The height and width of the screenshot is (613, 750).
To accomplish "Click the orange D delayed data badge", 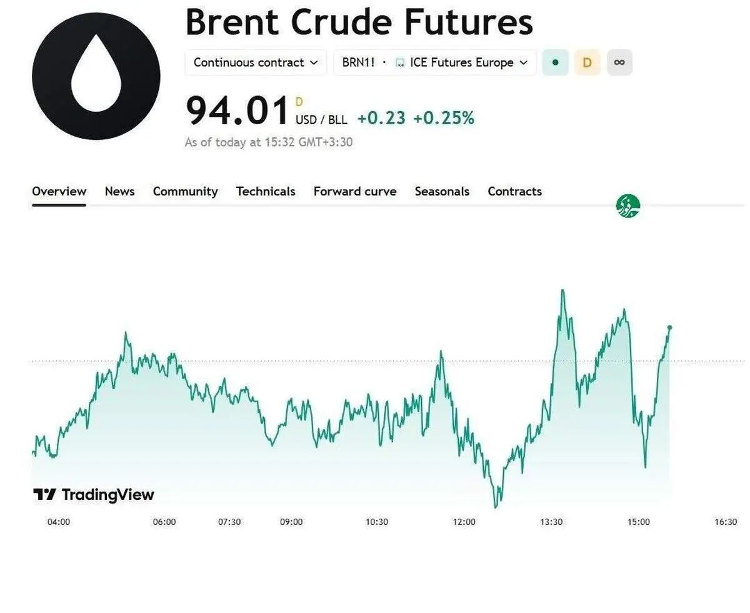I will click(587, 62).
